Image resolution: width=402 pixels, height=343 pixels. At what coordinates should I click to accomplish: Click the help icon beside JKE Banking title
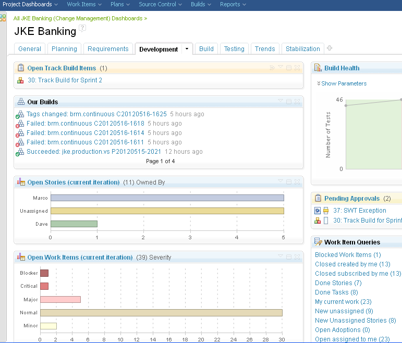point(82,29)
